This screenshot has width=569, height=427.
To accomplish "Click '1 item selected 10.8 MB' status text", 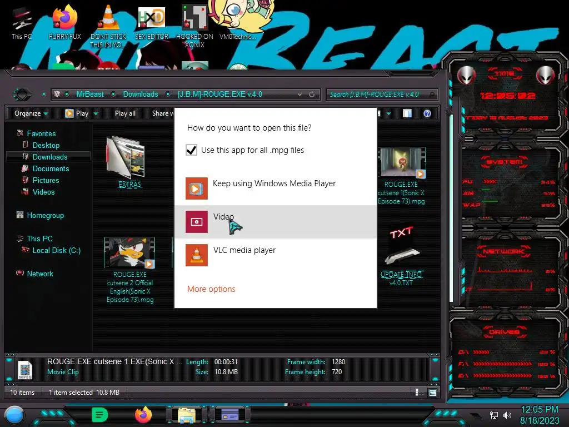I will click(x=84, y=393).
